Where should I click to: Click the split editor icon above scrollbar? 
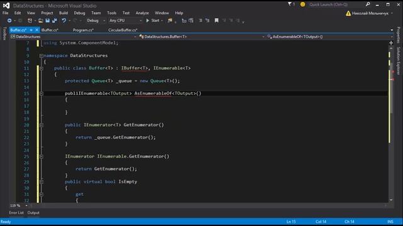391,43
